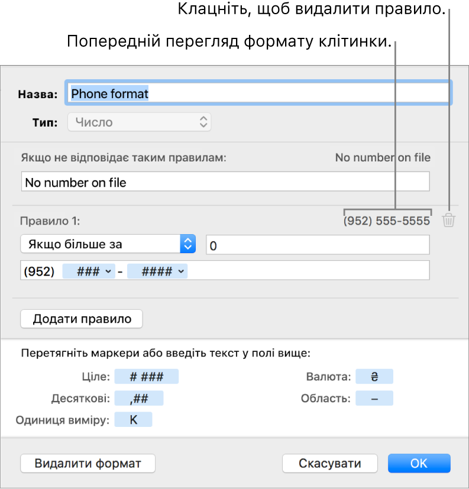Open the 'Якщо більше за' condition dropdown
The width and height of the screenshot is (469, 489).
tap(108, 244)
